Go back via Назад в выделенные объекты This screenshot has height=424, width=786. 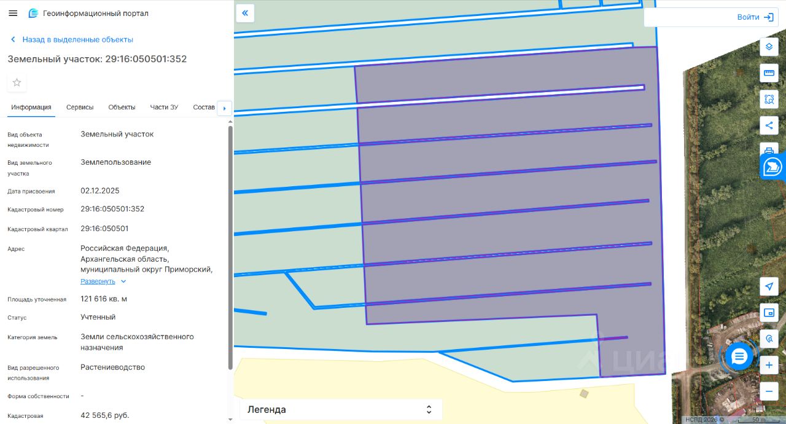pos(78,39)
